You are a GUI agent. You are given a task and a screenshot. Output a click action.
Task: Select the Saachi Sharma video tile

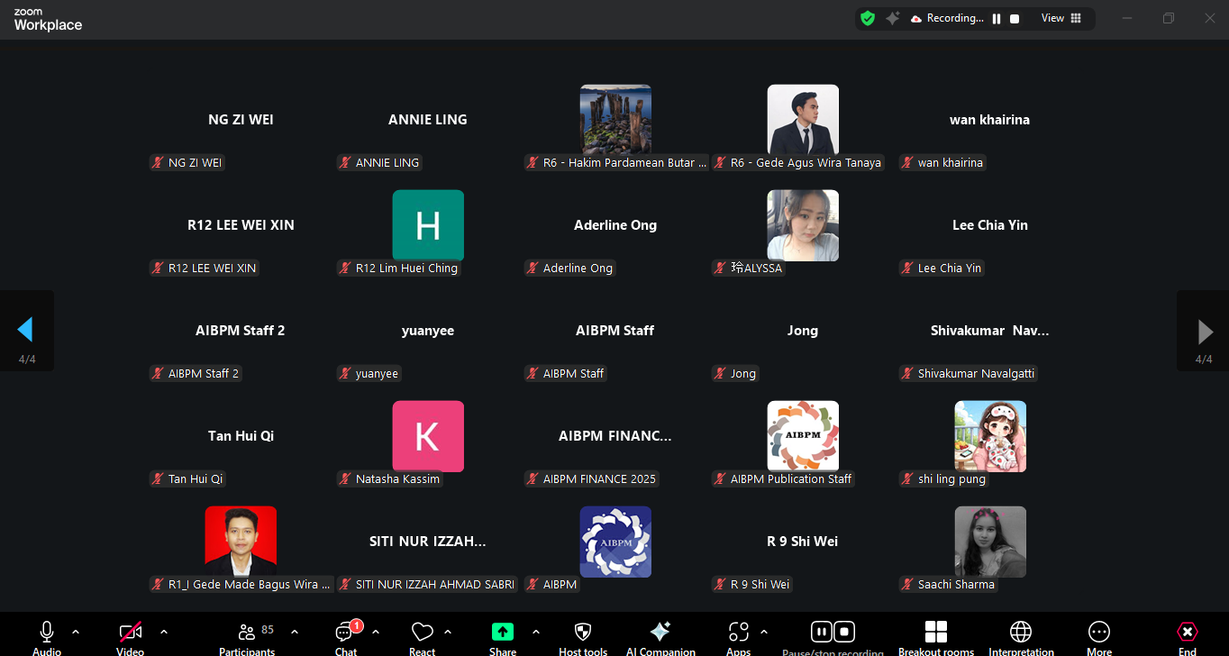tap(990, 542)
